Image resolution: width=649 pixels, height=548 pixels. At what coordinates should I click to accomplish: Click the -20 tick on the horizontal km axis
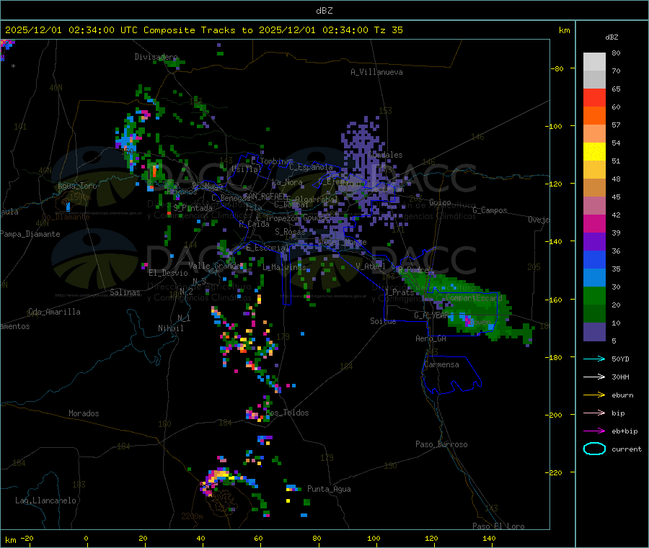click(x=27, y=539)
